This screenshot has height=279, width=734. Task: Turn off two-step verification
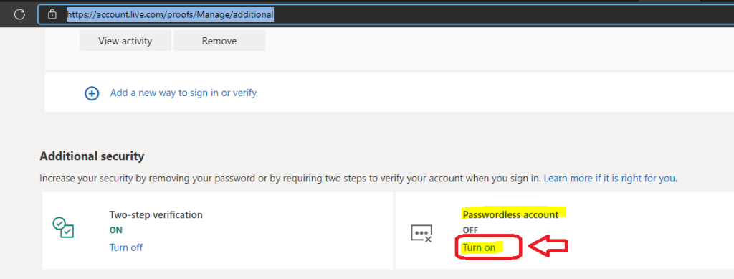tap(126, 247)
